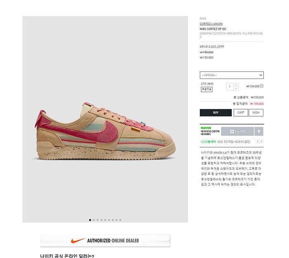Click the quantity input field
Image resolution: width=289 pixels, height=258 pixels.
pyautogui.click(x=230, y=87)
